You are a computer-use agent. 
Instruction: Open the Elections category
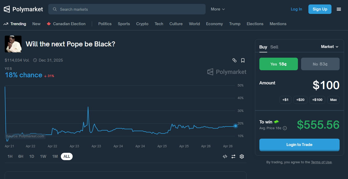(255, 24)
